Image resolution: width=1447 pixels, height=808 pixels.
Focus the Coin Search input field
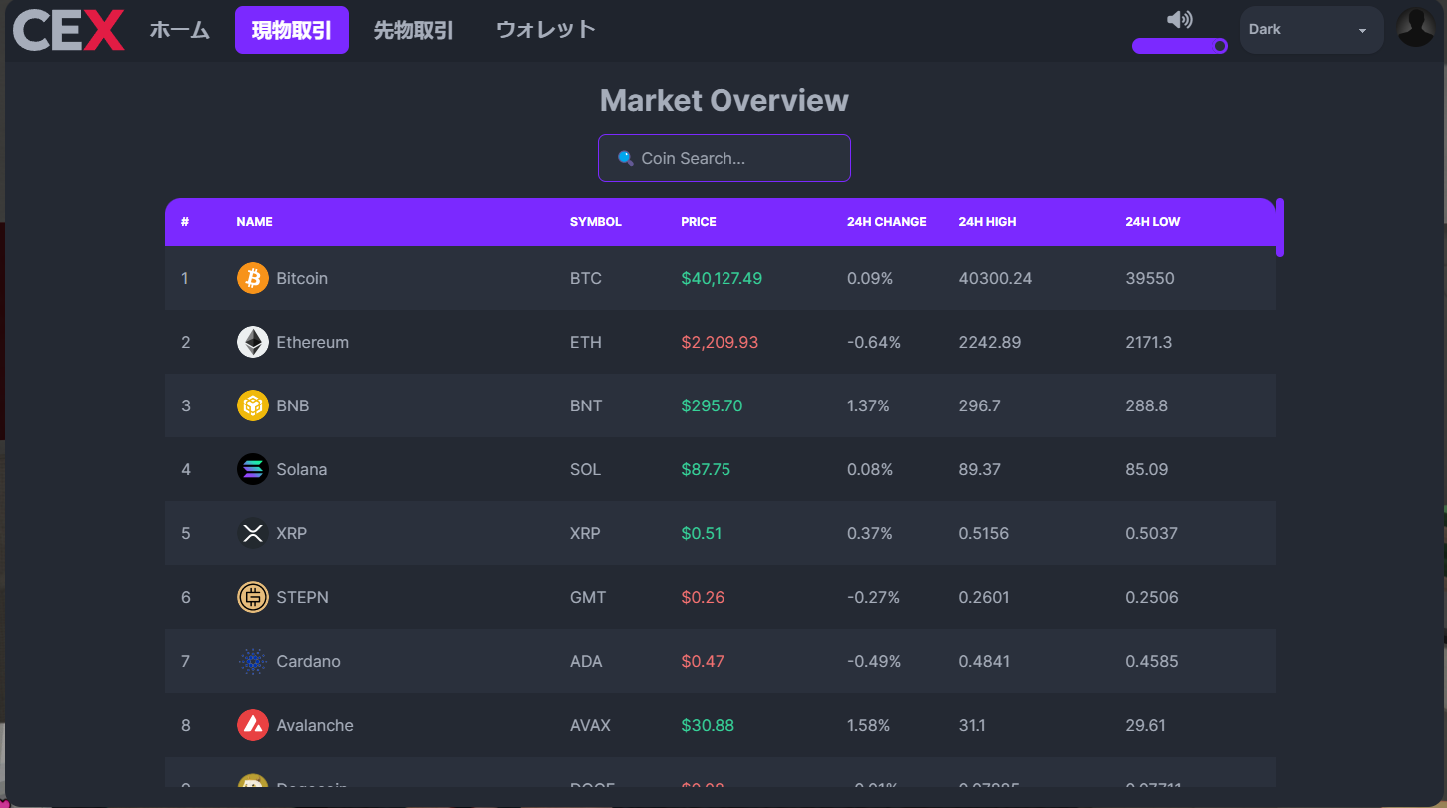click(724, 158)
